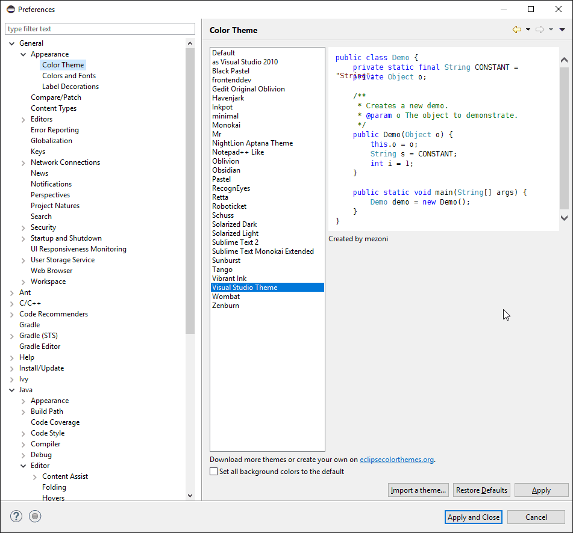Collapse the General tree node

(x=11, y=43)
